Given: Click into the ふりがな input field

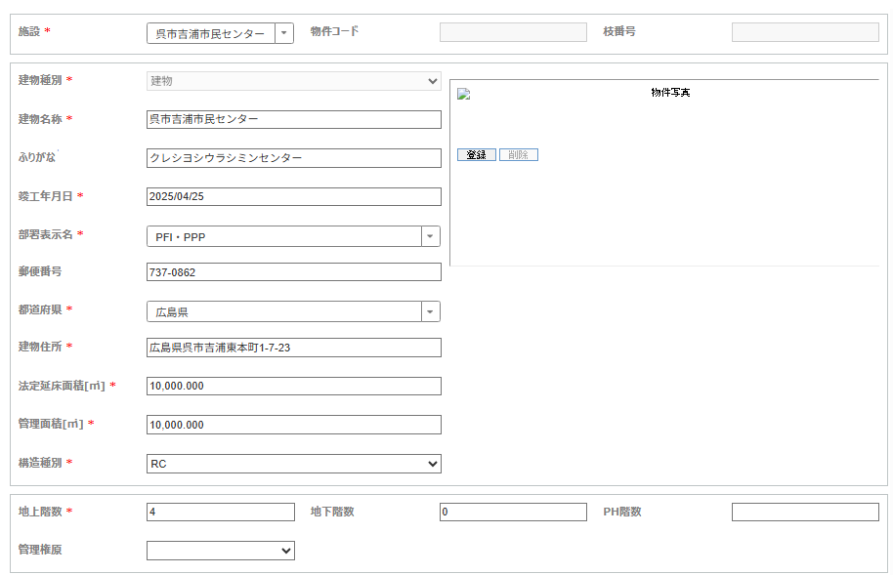Looking at the screenshot, I should 294,158.
